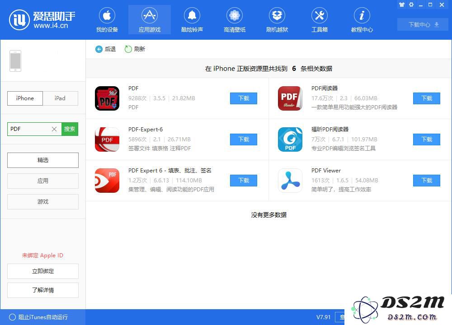
Task: Switch to the iPad tab
Action: [x=60, y=98]
